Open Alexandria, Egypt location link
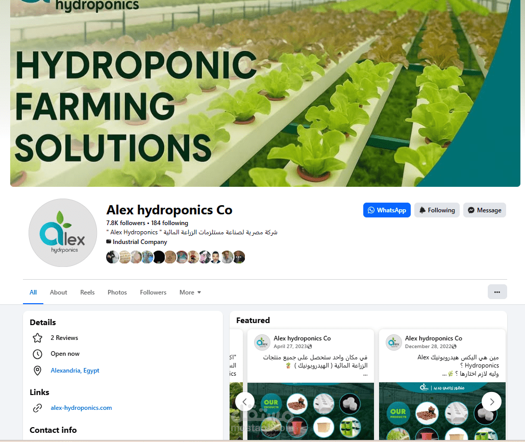This screenshot has width=525, height=442. click(x=75, y=371)
